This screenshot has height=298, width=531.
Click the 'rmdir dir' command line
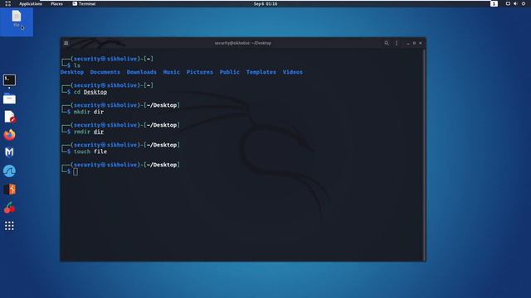89,132
